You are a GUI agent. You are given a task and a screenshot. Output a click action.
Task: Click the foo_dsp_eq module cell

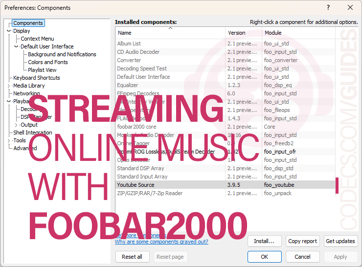[278, 85]
